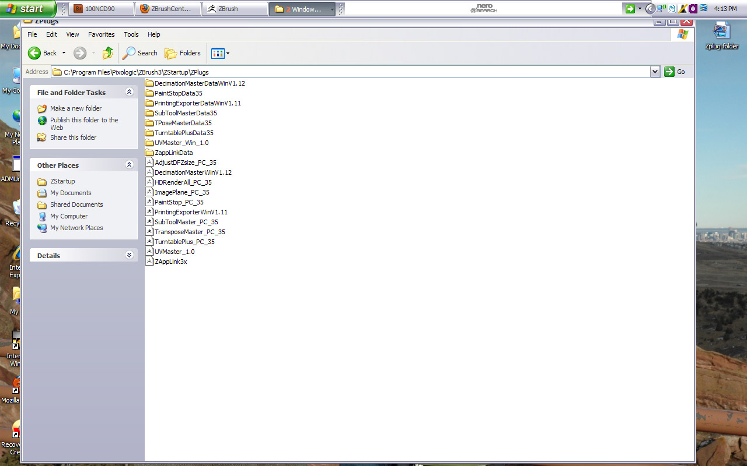Screen dimensions: 747x466
Task: Open the Favorites menu
Action: [x=102, y=34]
